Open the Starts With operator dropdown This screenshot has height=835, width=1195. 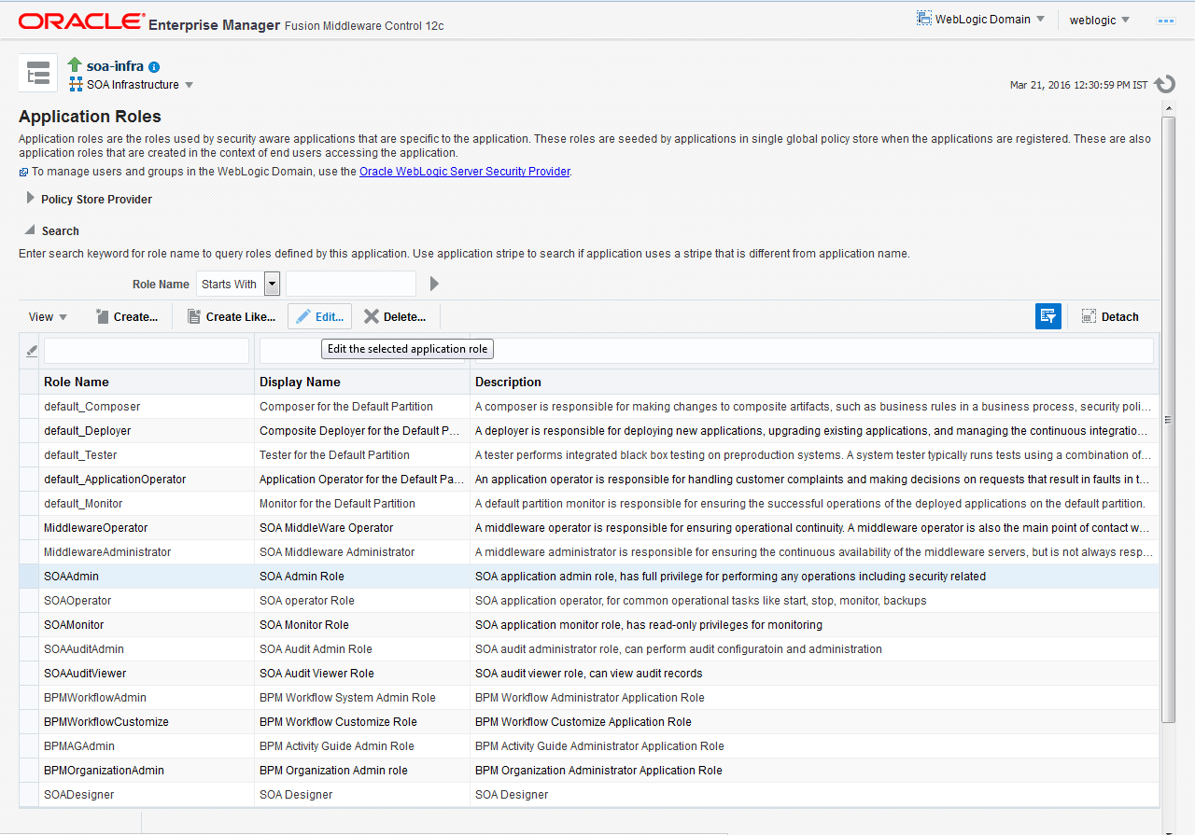tap(272, 284)
